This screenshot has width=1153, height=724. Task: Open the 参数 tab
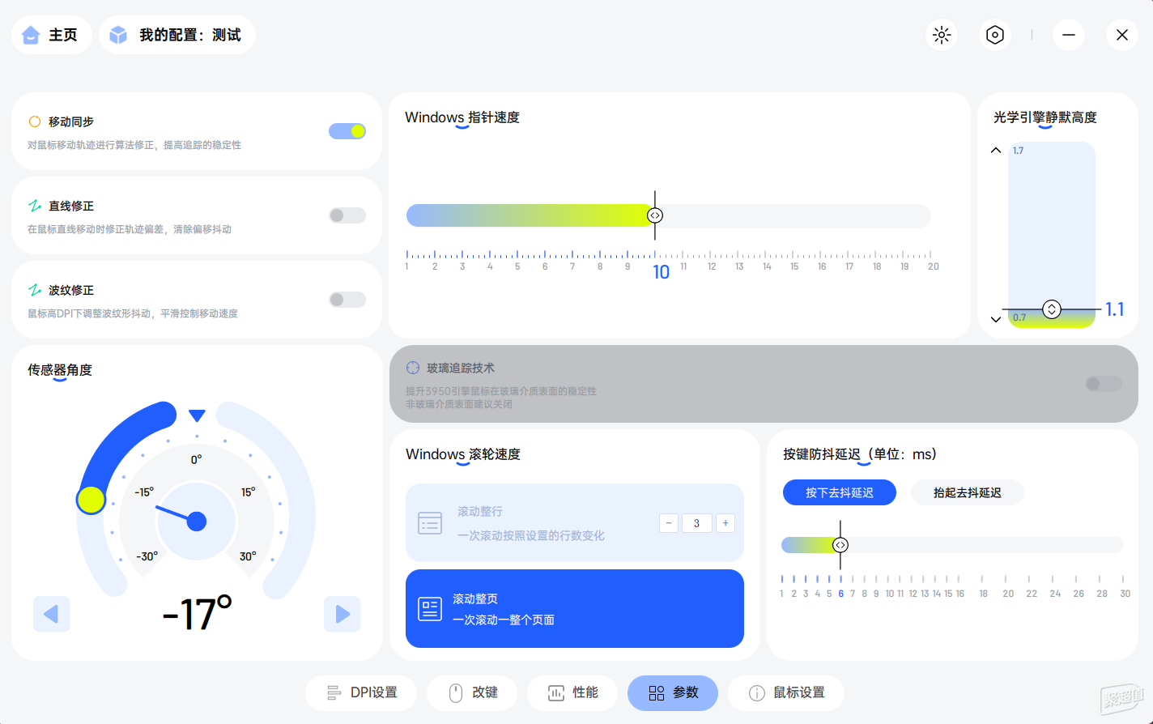pos(673,692)
